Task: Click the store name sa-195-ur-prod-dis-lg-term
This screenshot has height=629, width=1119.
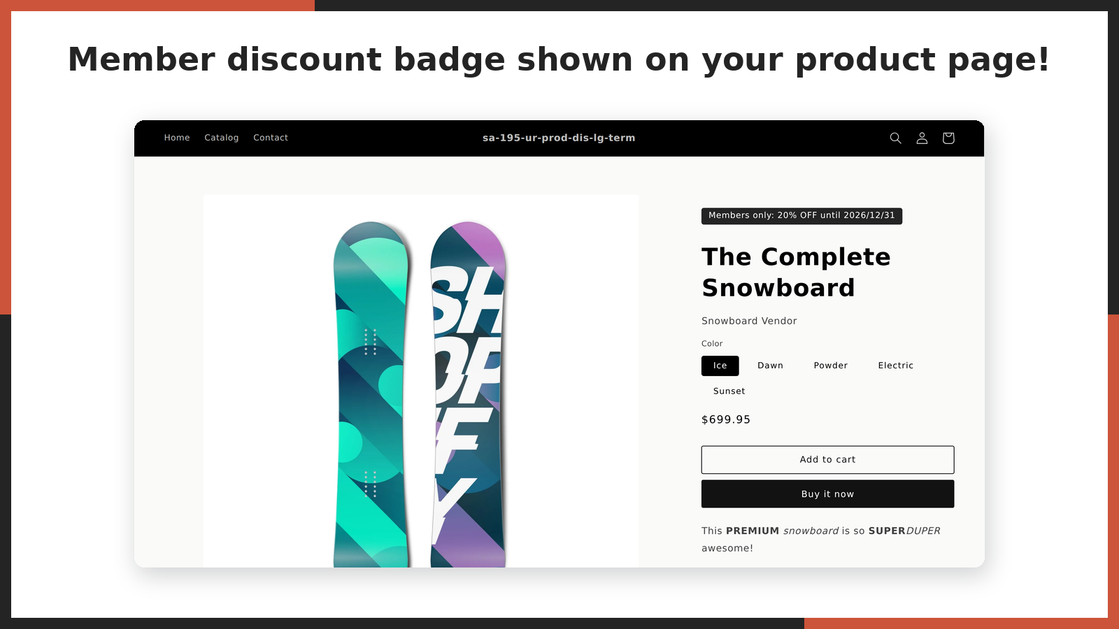Action: [559, 138]
